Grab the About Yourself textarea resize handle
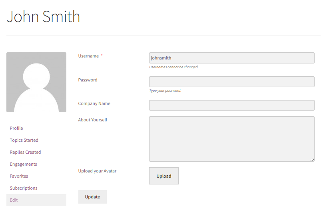This screenshot has width=323, height=212. pyautogui.click(x=312, y=159)
